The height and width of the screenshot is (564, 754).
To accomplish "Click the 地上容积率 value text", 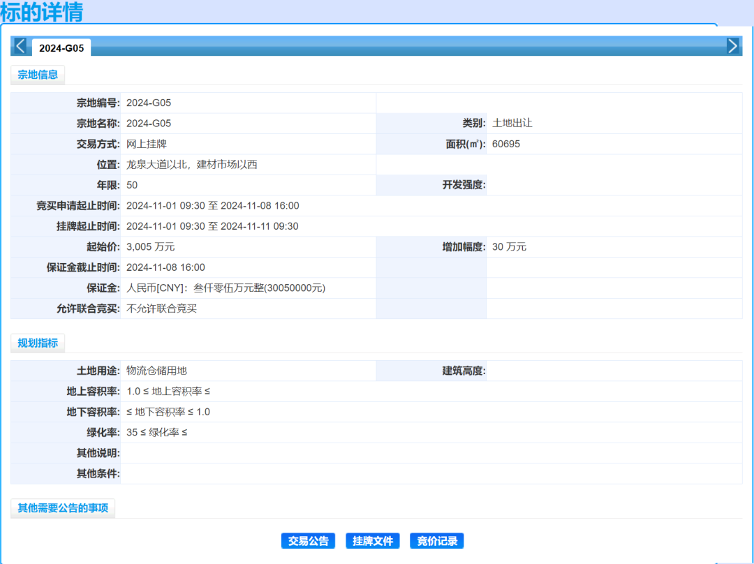I will tap(168, 392).
